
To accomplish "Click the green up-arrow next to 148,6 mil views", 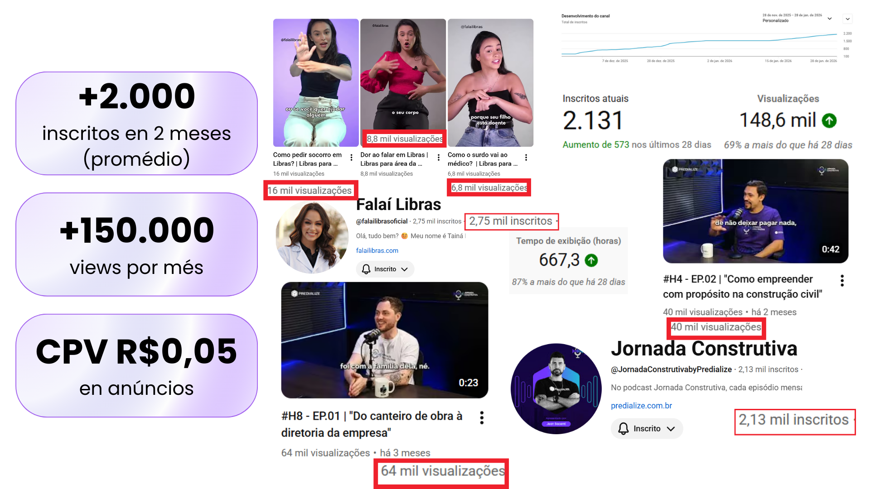I will 829,120.
